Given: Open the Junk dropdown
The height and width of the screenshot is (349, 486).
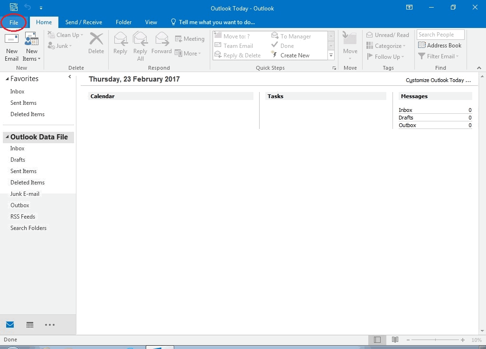Looking at the screenshot, I should point(60,46).
